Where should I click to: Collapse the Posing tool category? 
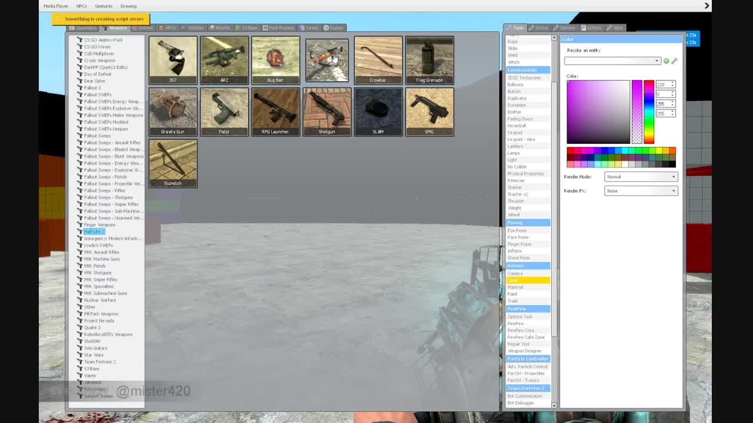pyautogui.click(x=528, y=223)
